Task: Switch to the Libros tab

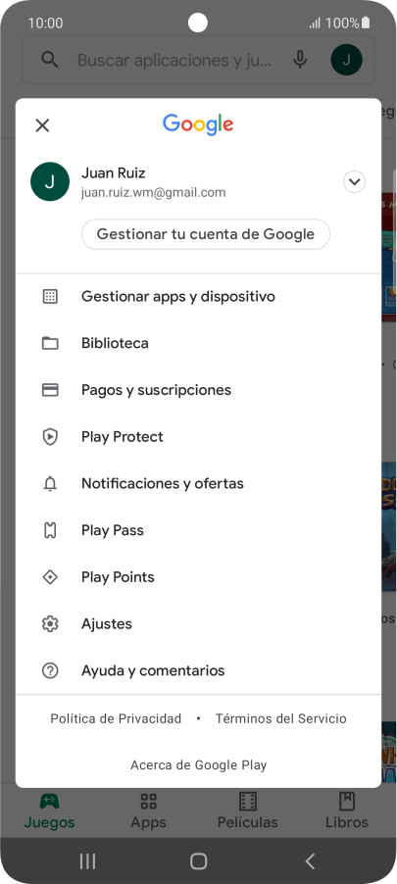Action: point(347,810)
